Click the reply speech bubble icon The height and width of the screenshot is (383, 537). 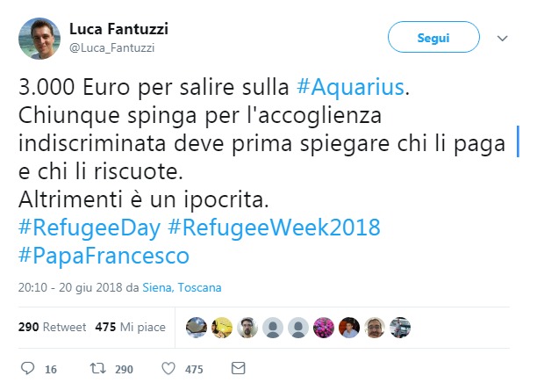click(28, 368)
